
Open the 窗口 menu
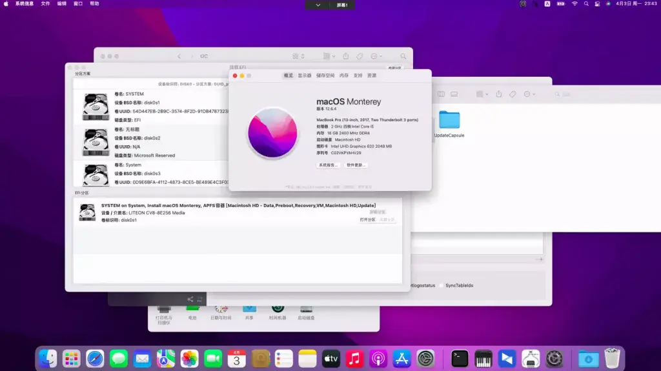coord(78,4)
